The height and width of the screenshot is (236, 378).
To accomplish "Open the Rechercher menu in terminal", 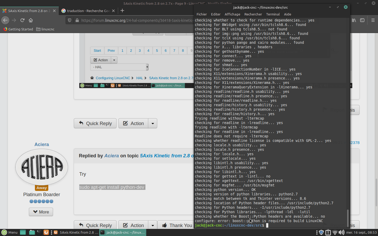I will coord(253,14).
